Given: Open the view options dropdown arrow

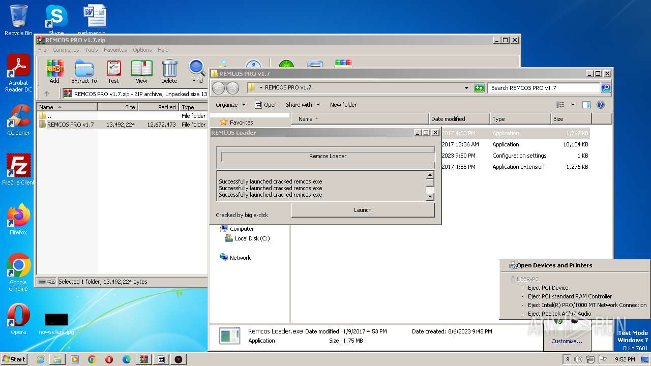Looking at the screenshot, I should [573, 105].
